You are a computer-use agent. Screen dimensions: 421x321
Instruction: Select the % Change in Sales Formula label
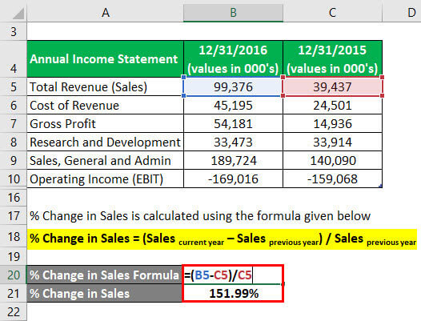(104, 275)
